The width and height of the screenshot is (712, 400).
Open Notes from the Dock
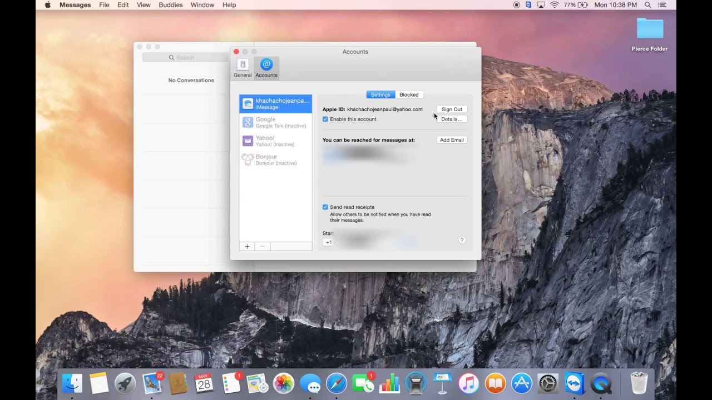click(x=99, y=383)
